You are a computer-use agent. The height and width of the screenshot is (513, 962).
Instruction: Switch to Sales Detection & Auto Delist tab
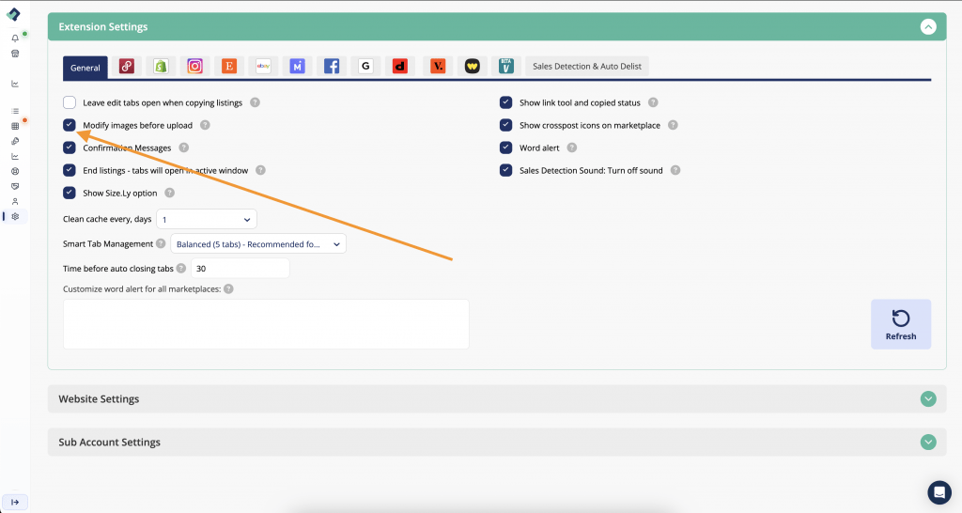click(x=587, y=67)
